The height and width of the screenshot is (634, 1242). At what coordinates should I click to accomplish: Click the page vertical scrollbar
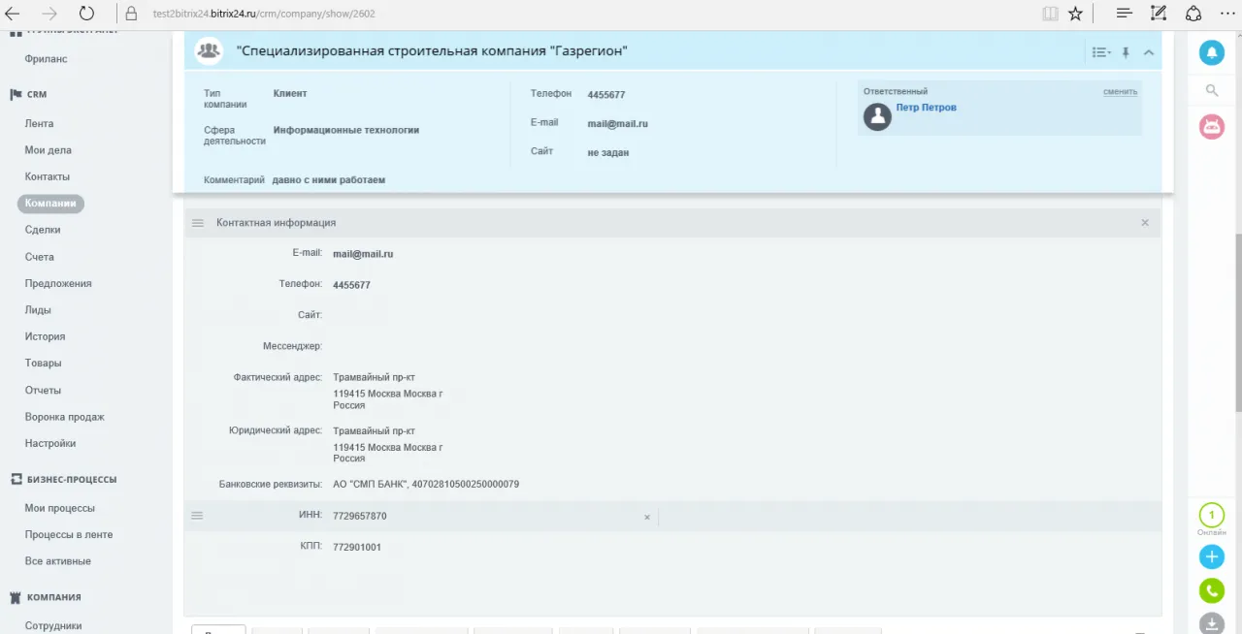click(x=1236, y=320)
